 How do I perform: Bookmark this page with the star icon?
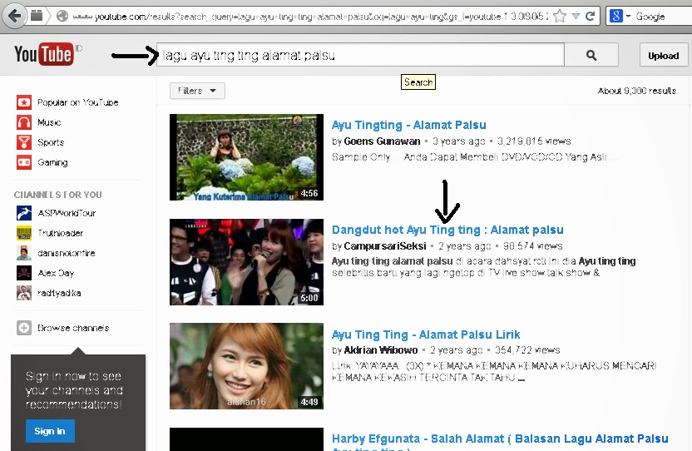[x=560, y=17]
